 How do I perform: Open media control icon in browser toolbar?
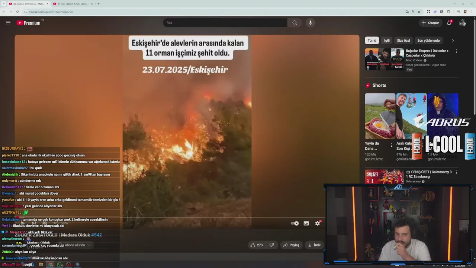point(458,12)
